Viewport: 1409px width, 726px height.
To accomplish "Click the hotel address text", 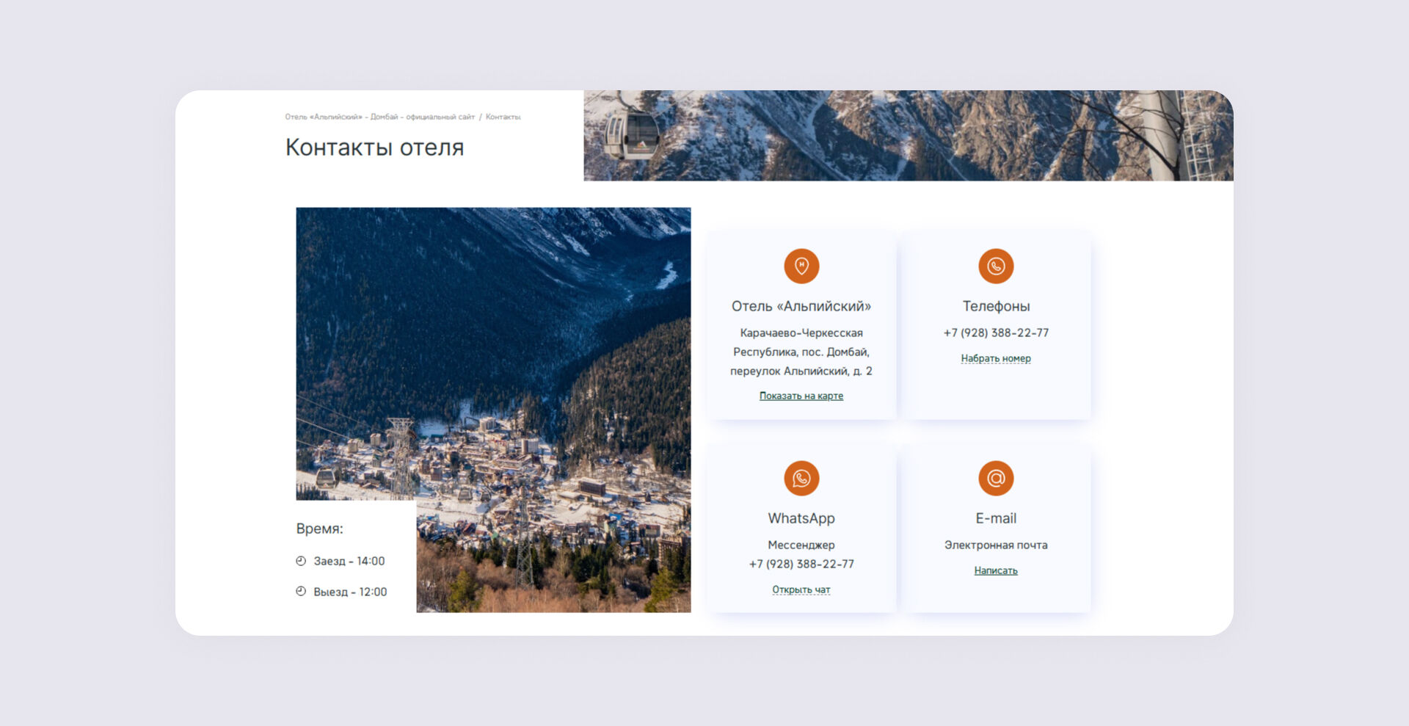I will point(801,352).
